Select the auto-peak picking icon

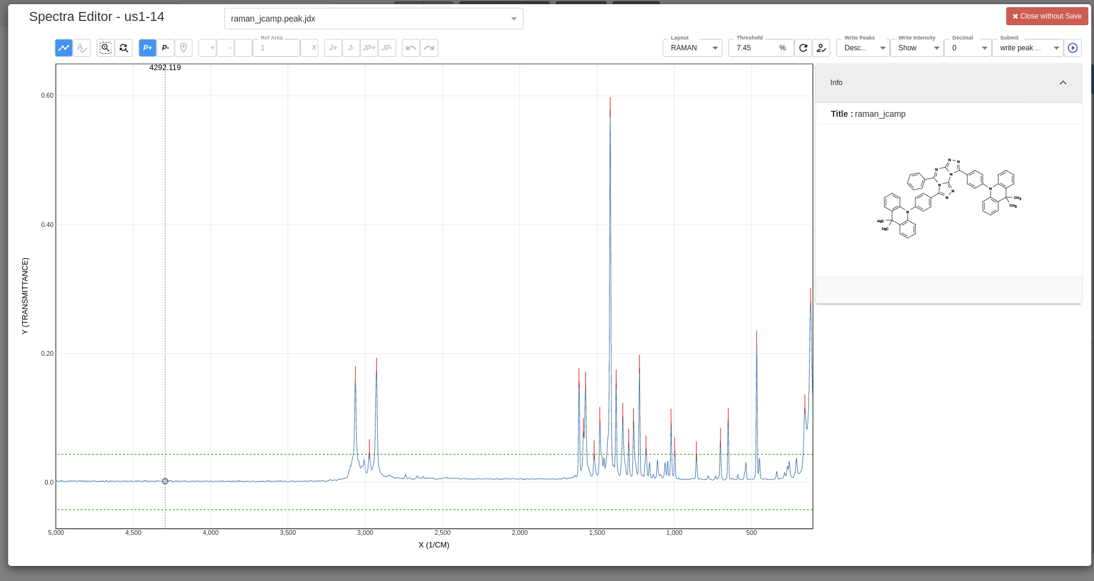coord(82,48)
